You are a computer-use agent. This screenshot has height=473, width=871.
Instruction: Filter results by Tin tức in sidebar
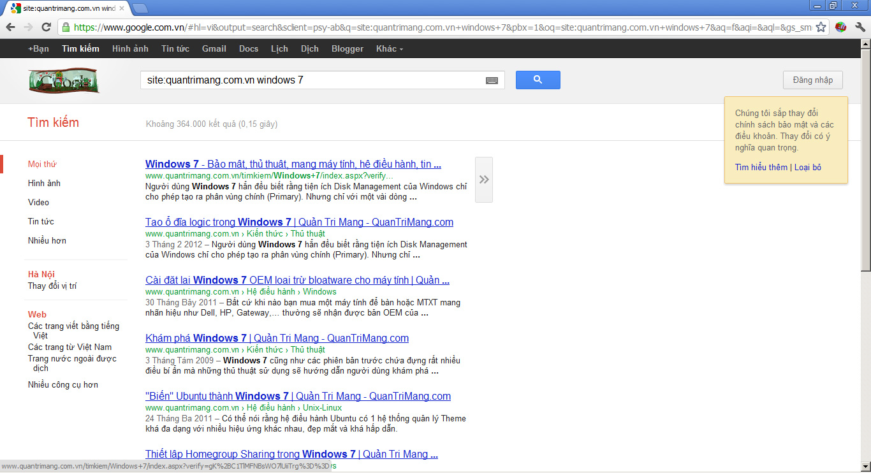point(41,221)
